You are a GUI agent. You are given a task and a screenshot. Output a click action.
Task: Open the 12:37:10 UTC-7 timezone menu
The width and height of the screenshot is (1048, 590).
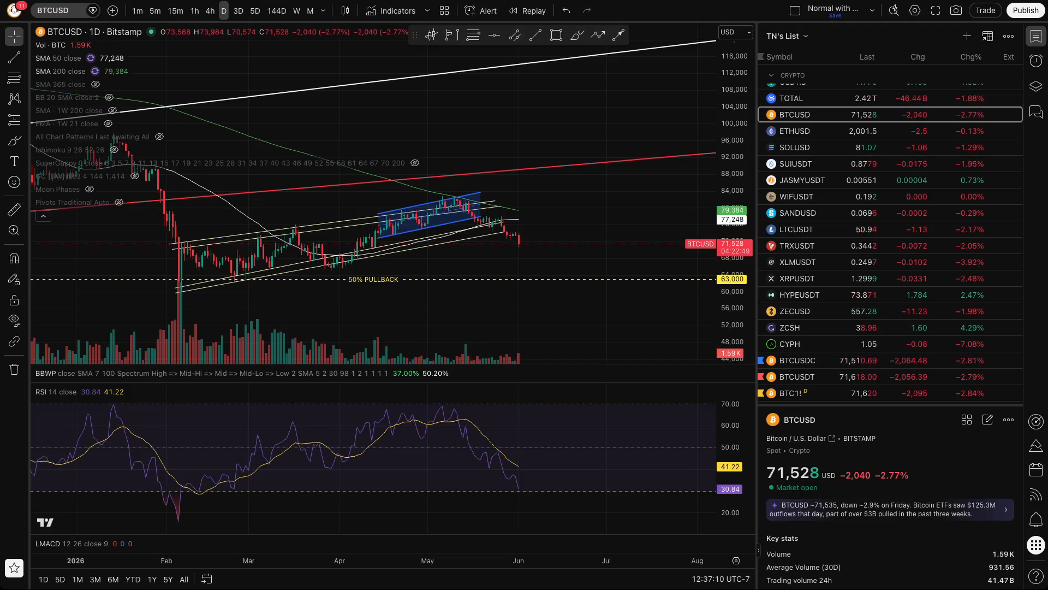pos(720,579)
